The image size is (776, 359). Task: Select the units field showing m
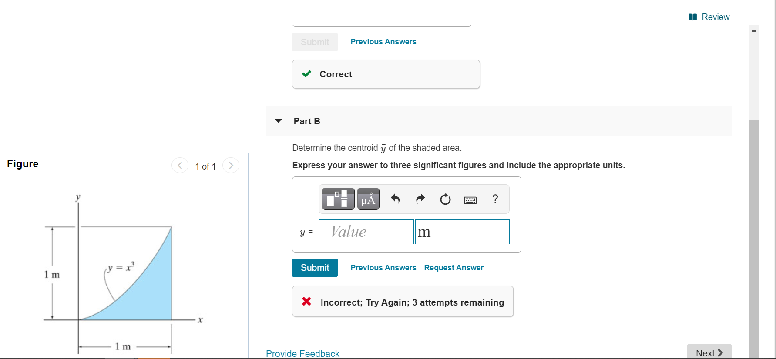[x=462, y=232]
